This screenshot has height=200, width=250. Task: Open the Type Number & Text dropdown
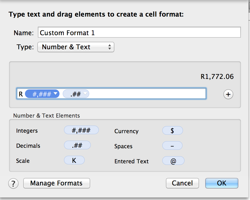(x=76, y=47)
